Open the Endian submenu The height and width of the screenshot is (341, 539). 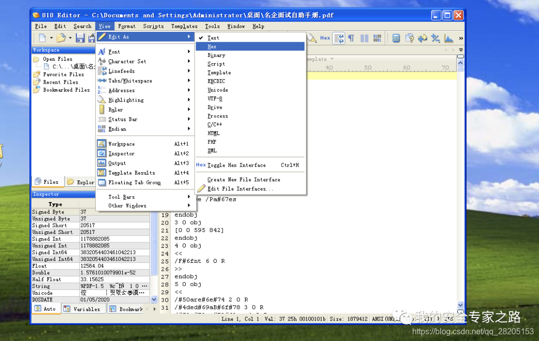coord(144,129)
